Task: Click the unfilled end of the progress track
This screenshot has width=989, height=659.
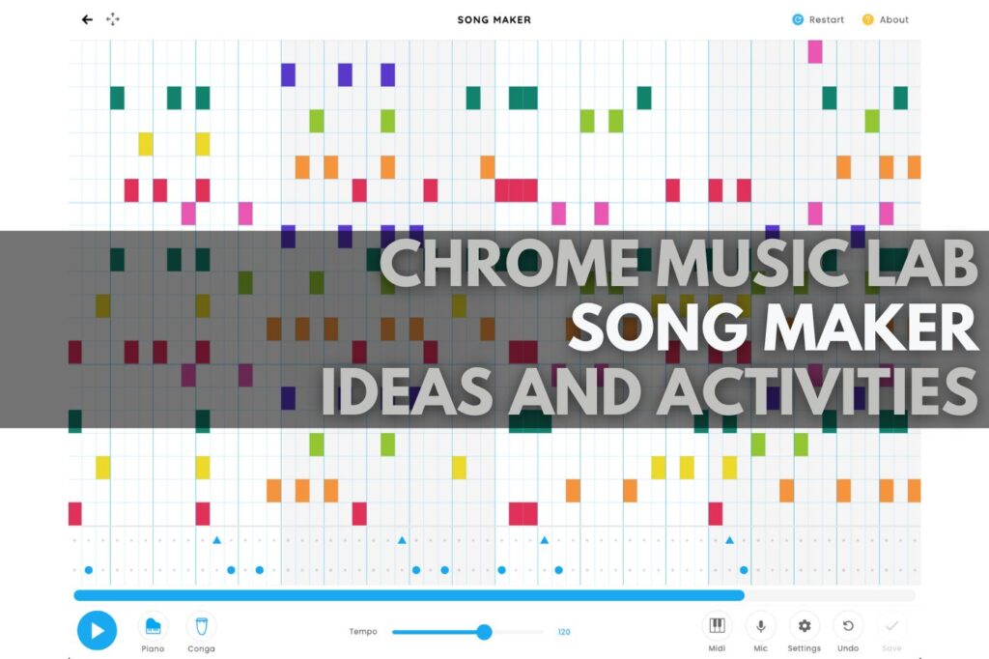Action: [830, 595]
